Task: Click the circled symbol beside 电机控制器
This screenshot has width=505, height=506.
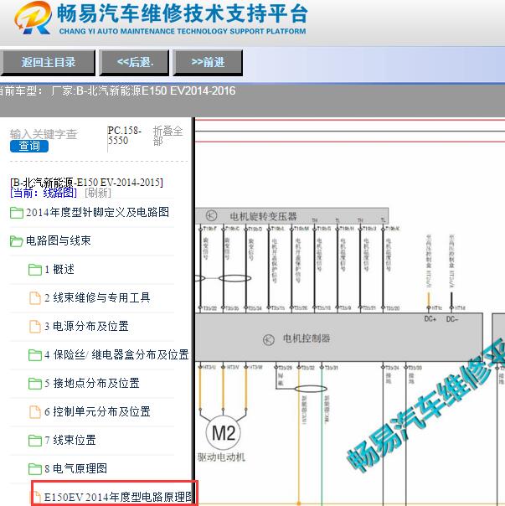Action: click(x=269, y=339)
